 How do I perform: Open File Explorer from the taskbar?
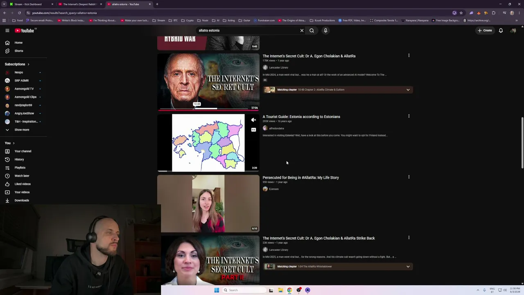pos(280,290)
